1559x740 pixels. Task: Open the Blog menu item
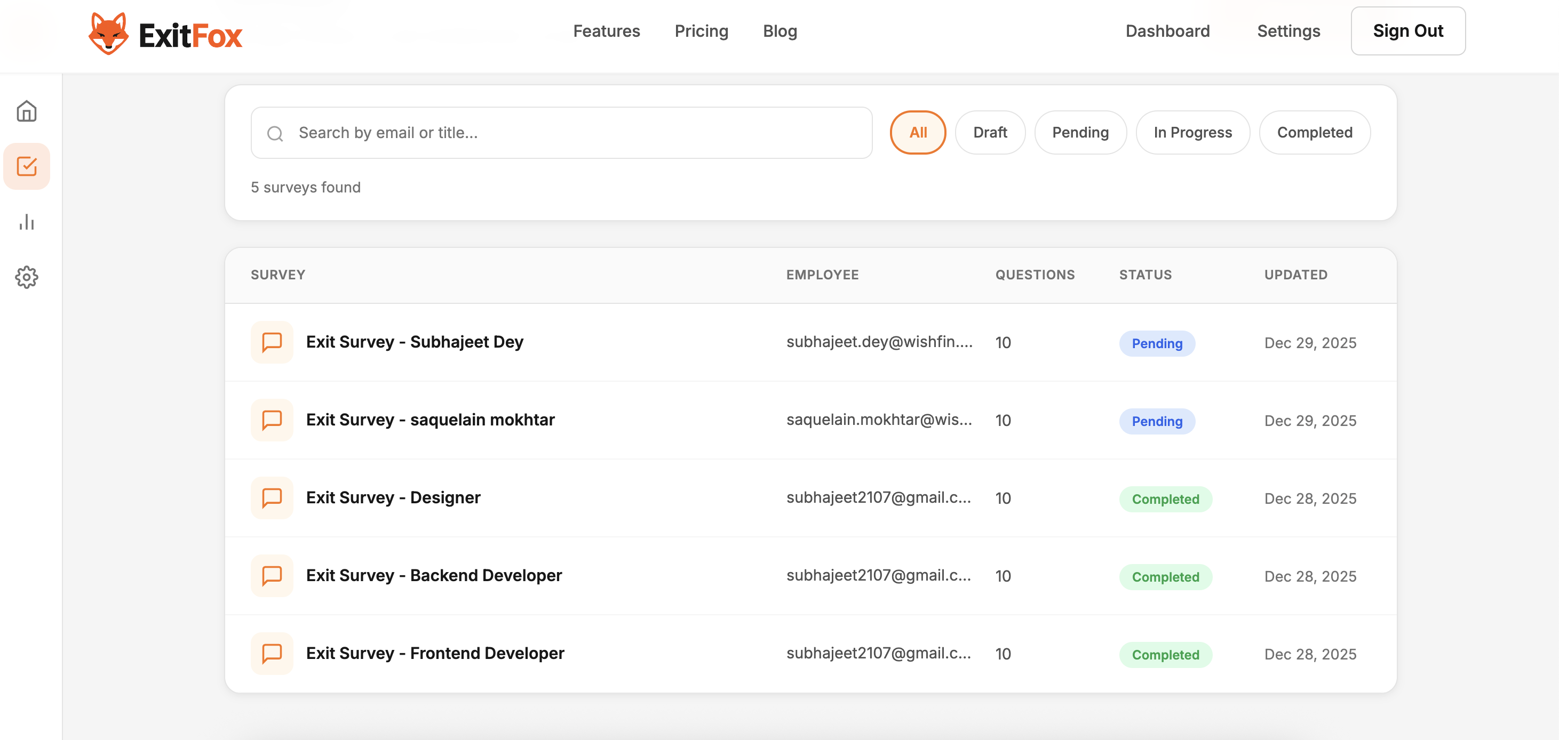coord(779,31)
